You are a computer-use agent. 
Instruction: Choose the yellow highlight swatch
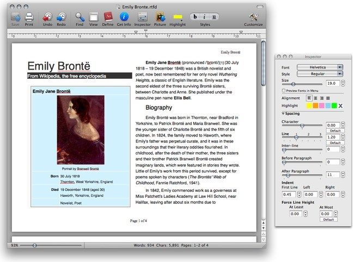[x=309, y=105]
